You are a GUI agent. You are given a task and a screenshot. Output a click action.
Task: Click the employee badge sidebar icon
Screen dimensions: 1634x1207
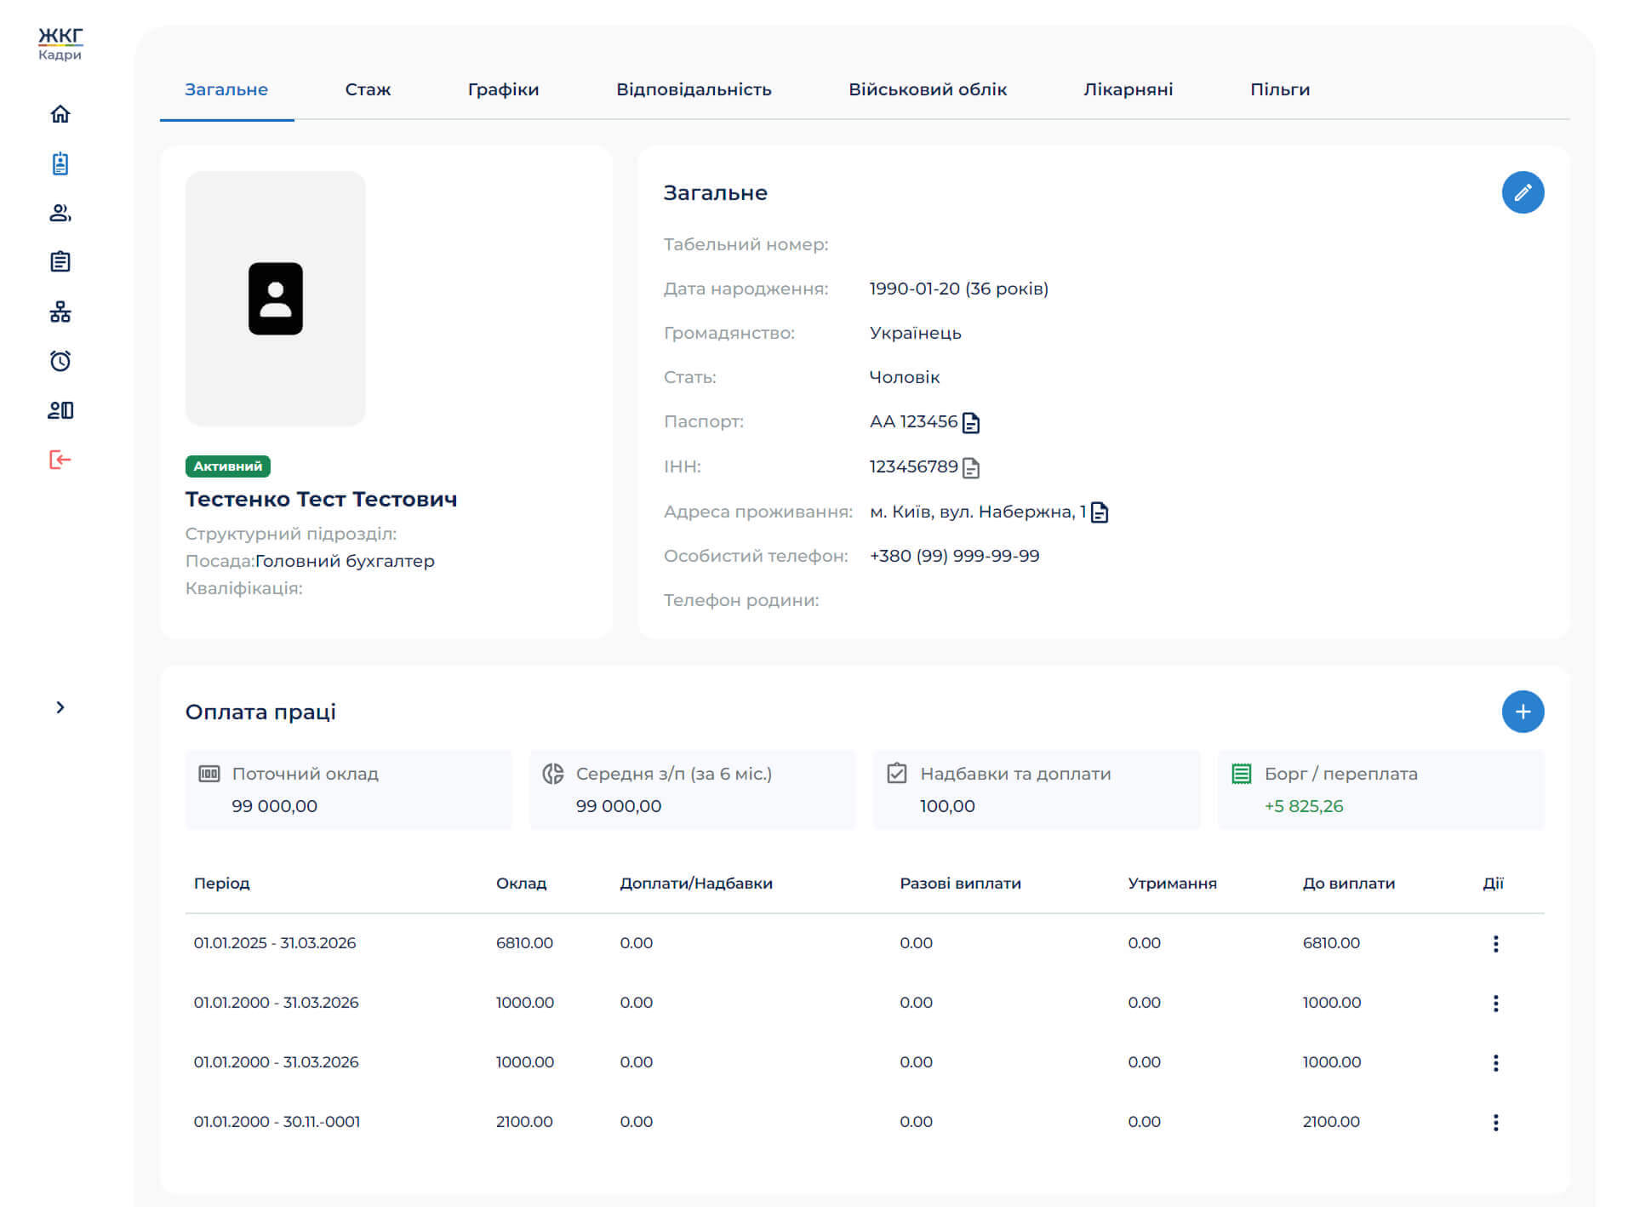coord(60,163)
